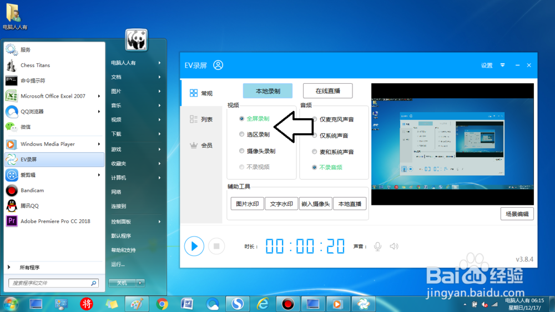555x312 pixels.
Task: Switch to 本地录制 mode
Action: tap(268, 91)
